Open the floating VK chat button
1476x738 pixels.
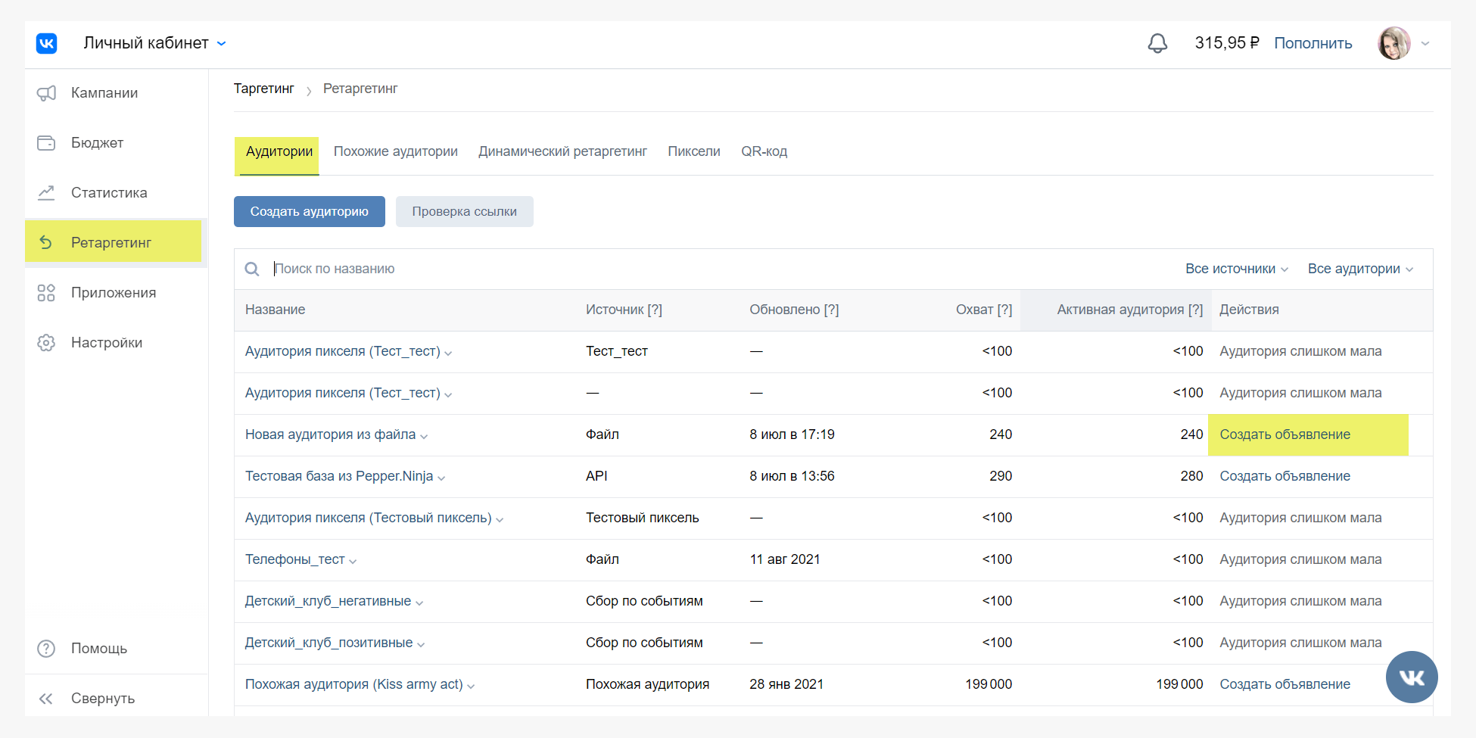coord(1411,677)
